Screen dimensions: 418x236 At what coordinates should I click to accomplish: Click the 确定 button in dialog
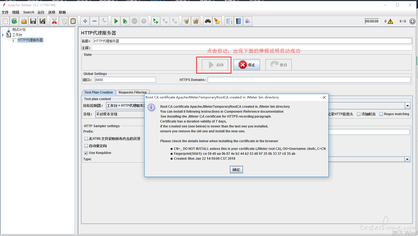click(236, 170)
